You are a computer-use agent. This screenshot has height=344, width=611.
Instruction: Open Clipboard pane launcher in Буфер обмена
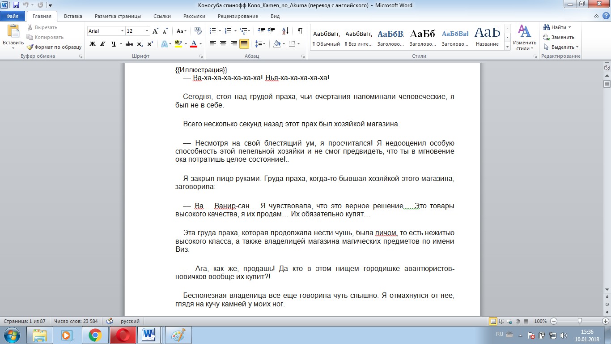pos(81,56)
